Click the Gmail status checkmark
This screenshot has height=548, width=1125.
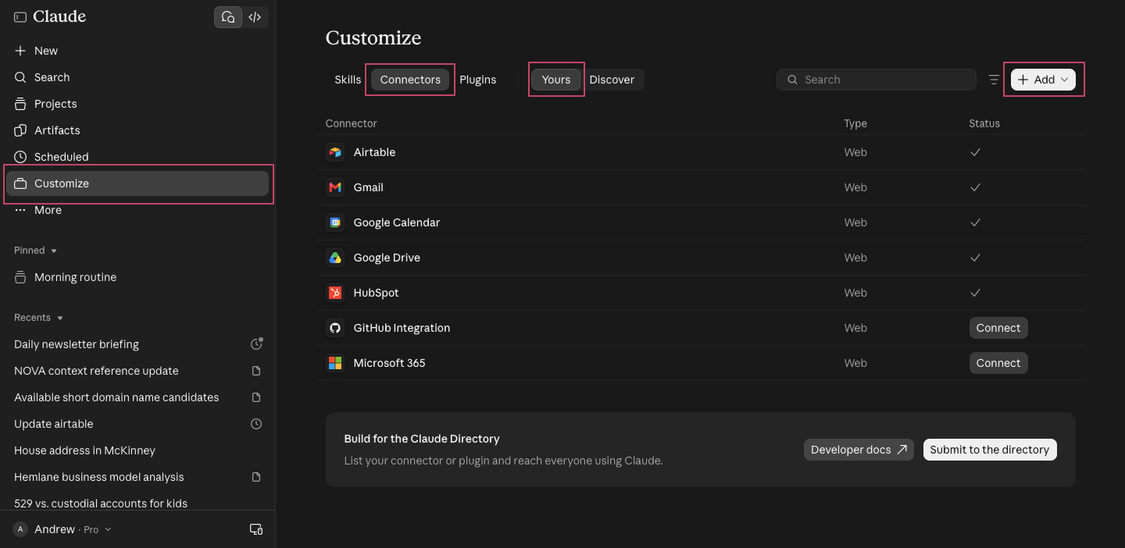975,187
